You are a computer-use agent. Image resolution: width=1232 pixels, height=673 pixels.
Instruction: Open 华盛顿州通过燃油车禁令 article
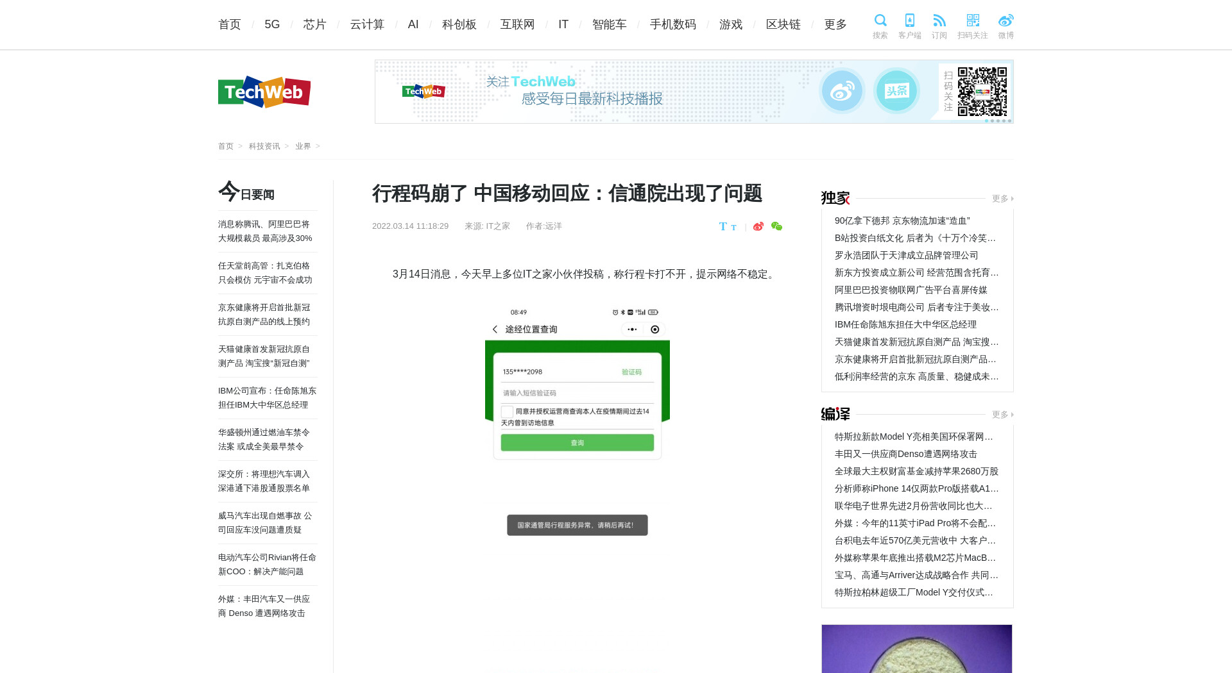264,440
